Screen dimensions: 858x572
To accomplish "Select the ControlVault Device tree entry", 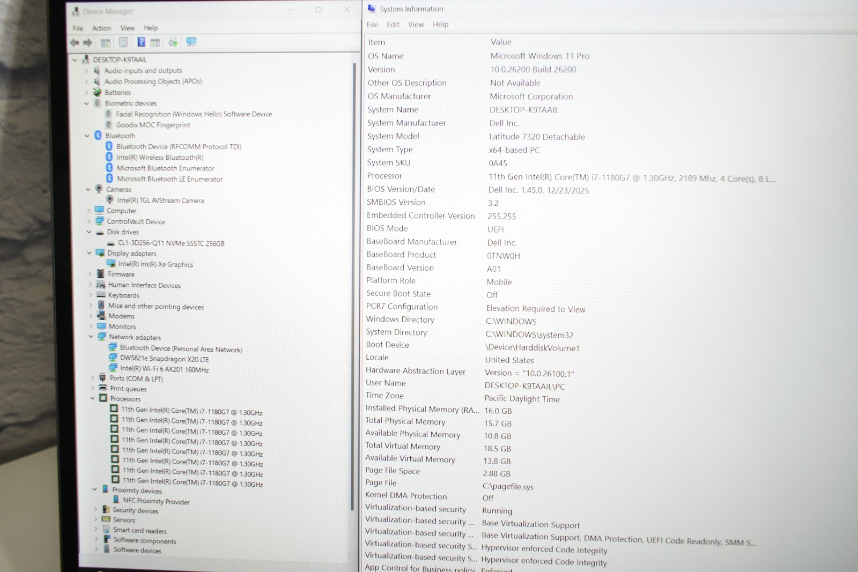I will click(x=136, y=221).
